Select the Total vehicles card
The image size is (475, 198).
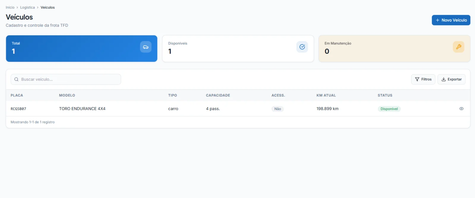[x=82, y=49]
